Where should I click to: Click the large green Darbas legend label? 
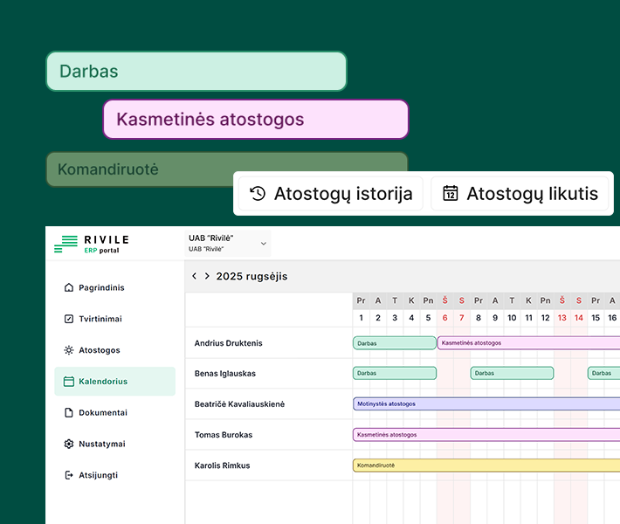[196, 72]
